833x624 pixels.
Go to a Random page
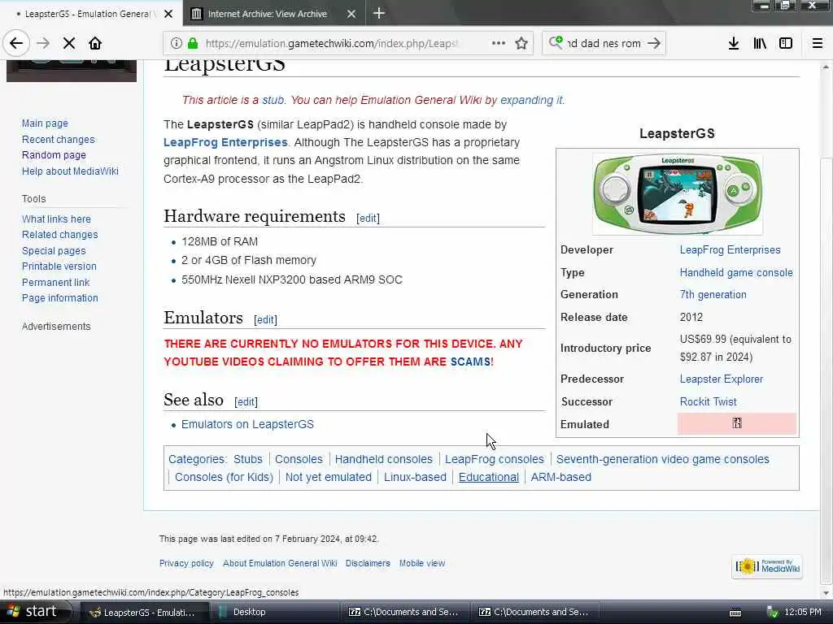[54, 155]
